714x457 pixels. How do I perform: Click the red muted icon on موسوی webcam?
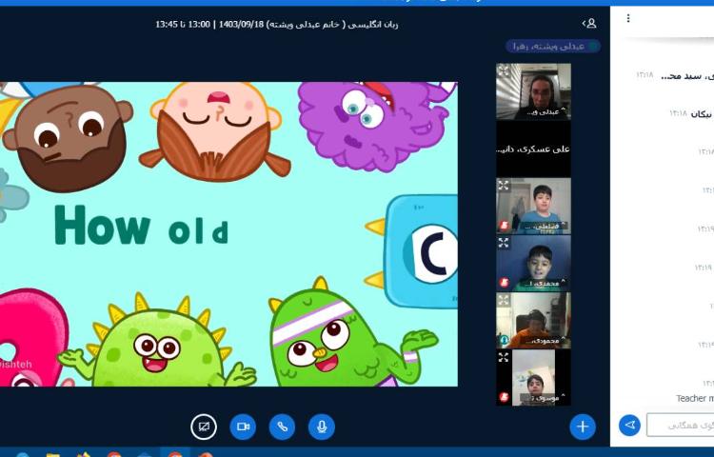click(x=504, y=397)
